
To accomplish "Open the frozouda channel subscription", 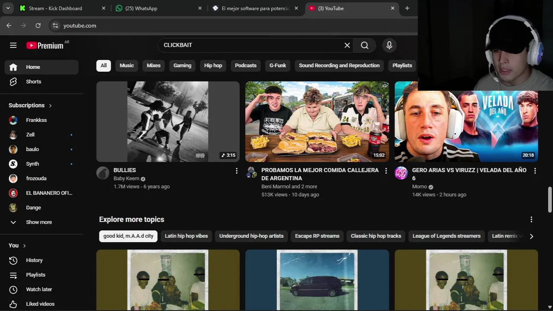I will [x=42, y=178].
